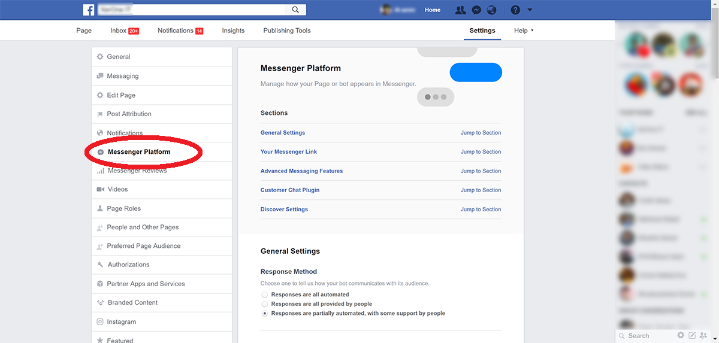Screen dimensions: 719x343
Task: Select 'Responses are all provided by people'
Action: pyautogui.click(x=265, y=304)
